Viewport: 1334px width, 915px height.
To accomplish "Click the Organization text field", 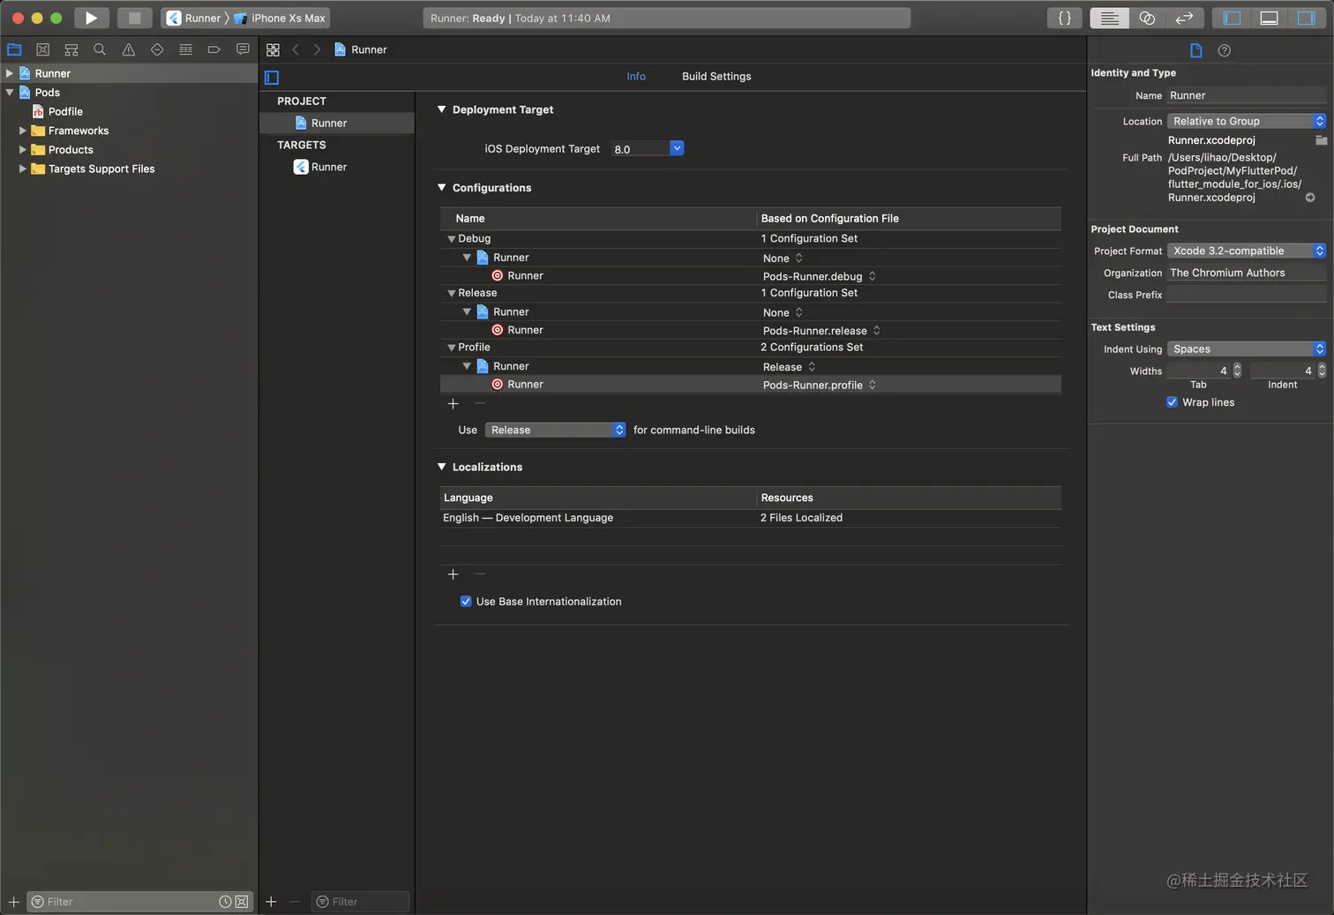I will coord(1247,273).
